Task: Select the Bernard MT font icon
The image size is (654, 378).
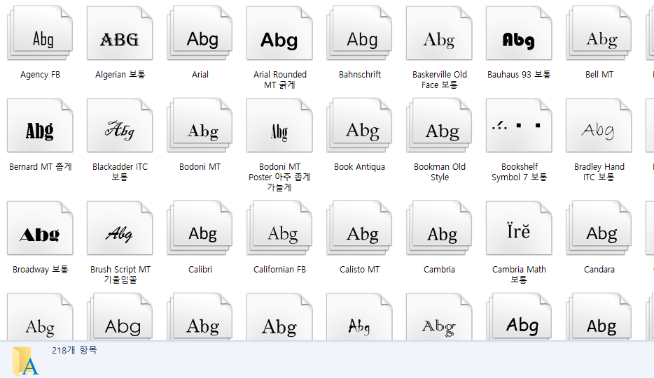Action: pyautogui.click(x=40, y=125)
